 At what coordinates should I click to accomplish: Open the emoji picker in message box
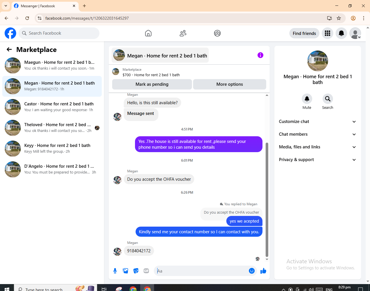(x=252, y=271)
